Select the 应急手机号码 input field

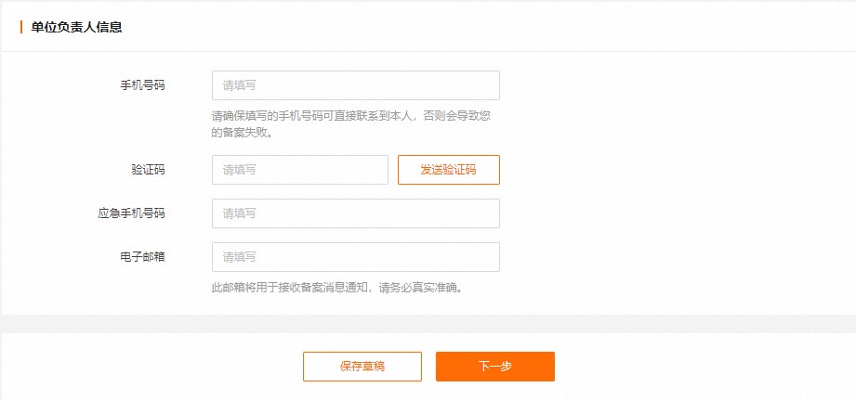click(355, 213)
